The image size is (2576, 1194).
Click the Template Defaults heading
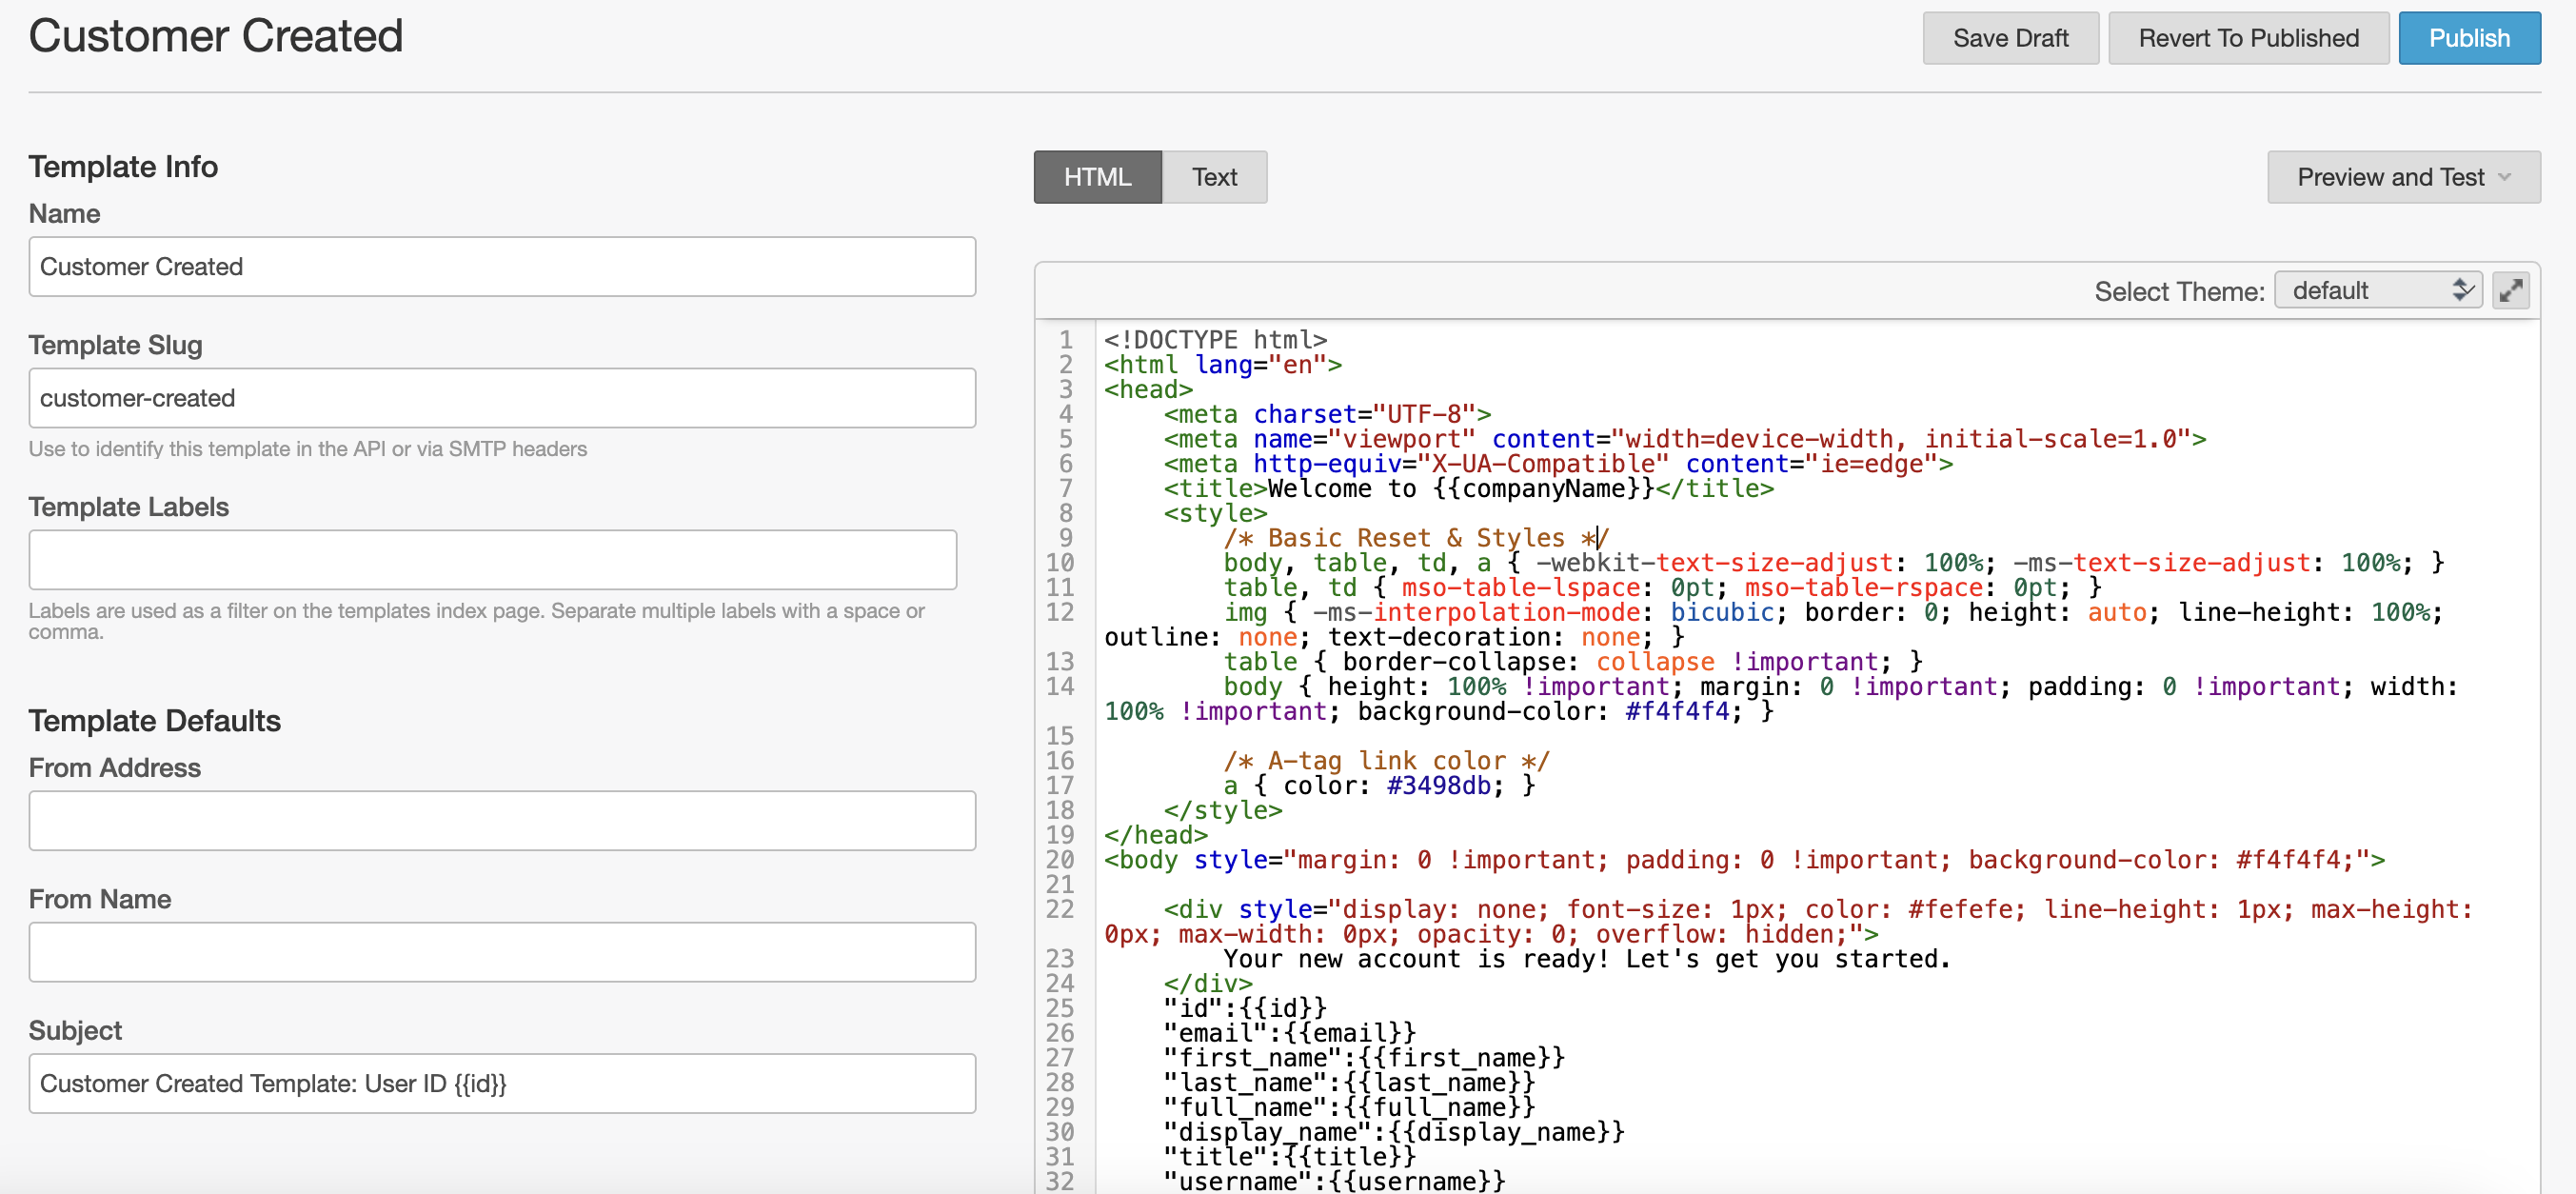154,720
